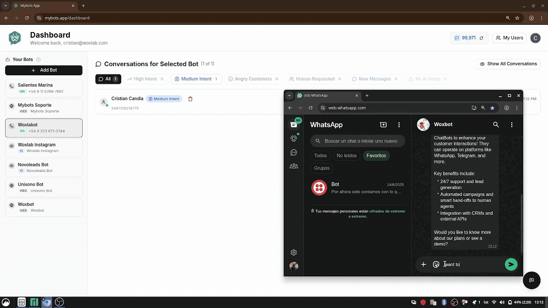Viewport: 548px width, 308px height.
Task: Click the Your Bots info icon
Action: click(38, 59)
